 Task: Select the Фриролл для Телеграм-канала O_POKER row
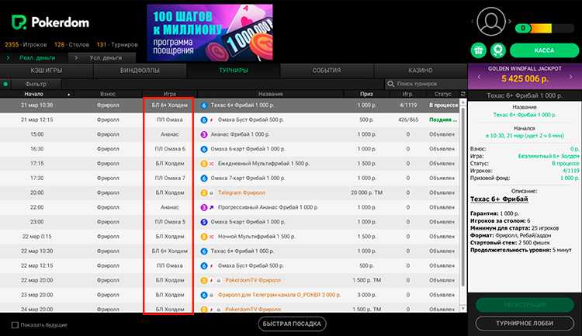(230, 295)
